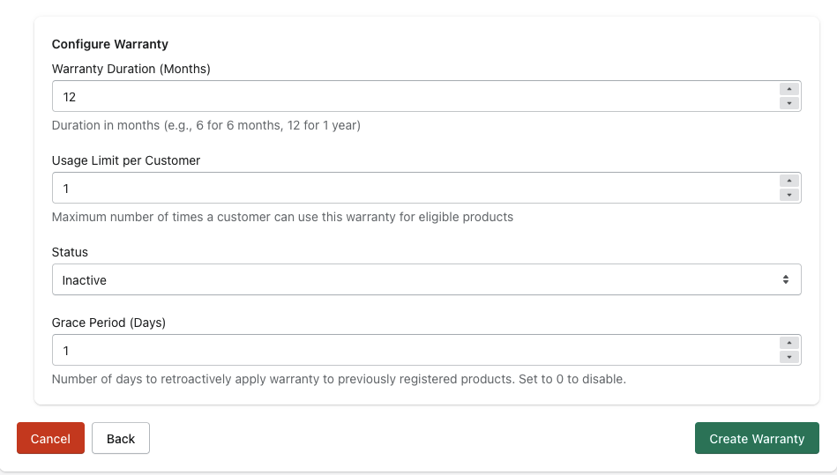Decrement the Usage Limit per Customer stepper
The width and height of the screenshot is (837, 475).
[x=789, y=195]
